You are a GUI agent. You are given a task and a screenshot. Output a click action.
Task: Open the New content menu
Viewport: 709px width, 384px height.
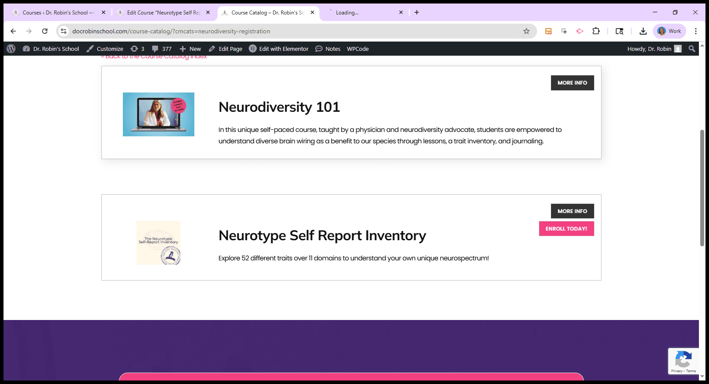pos(190,49)
